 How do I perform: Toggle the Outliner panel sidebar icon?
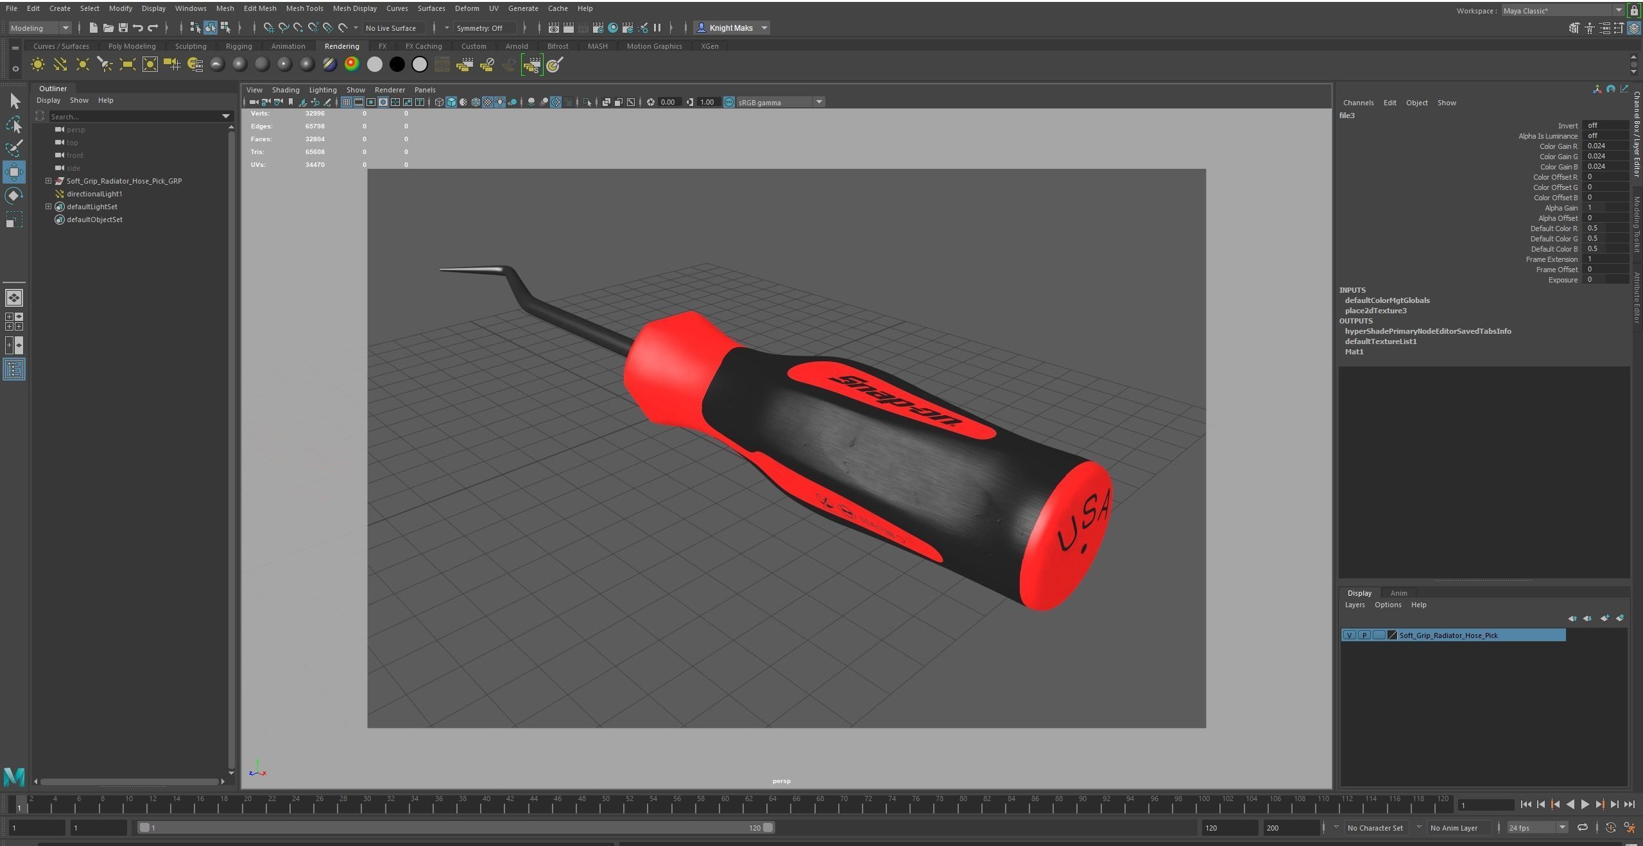[x=14, y=369]
